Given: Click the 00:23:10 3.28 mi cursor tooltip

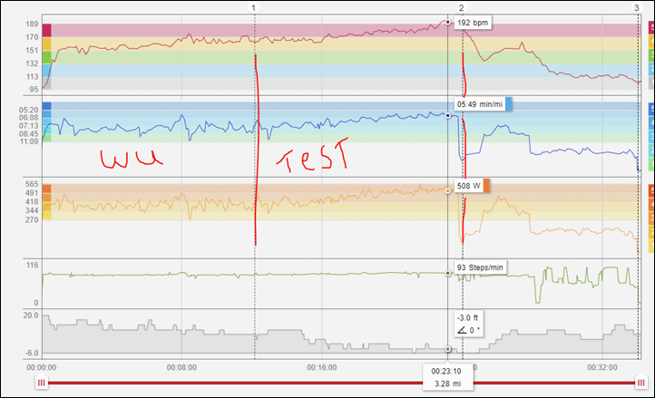Looking at the screenshot, I should tap(448, 377).
